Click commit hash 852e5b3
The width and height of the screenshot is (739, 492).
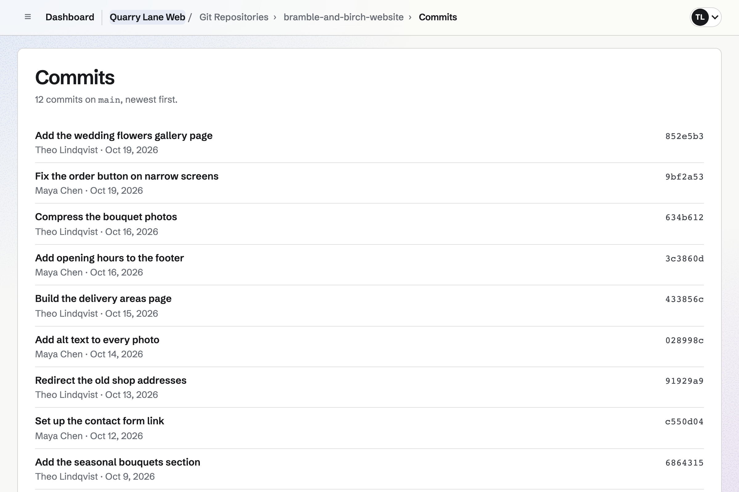(684, 136)
